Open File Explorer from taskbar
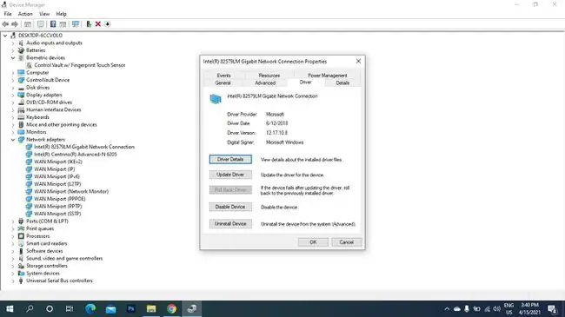Viewport: 565px width, 317px height. pyautogui.click(x=151, y=308)
